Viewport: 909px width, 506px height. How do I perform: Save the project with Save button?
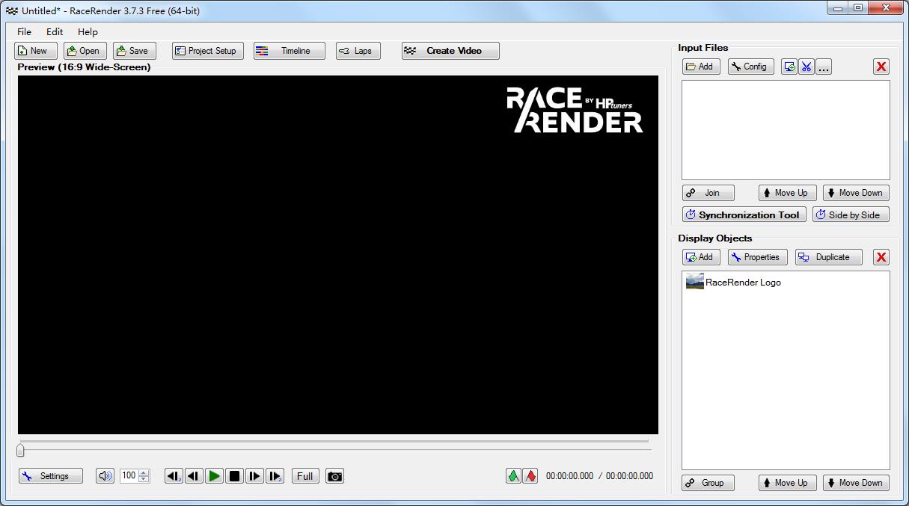(135, 51)
